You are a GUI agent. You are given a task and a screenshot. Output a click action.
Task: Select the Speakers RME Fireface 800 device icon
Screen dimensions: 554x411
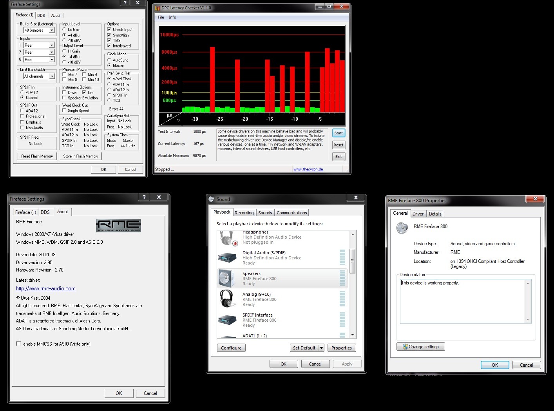pyautogui.click(x=227, y=279)
